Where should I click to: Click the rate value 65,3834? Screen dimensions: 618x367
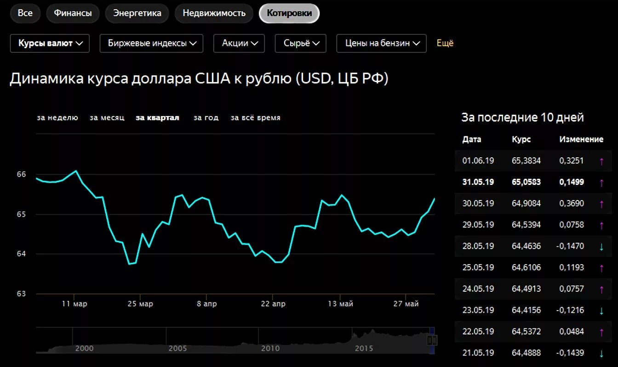point(526,161)
